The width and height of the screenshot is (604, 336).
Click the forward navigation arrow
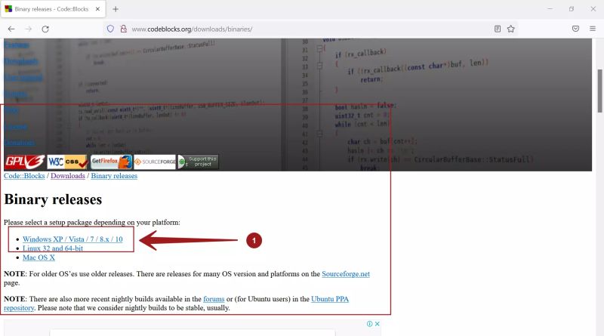point(28,29)
